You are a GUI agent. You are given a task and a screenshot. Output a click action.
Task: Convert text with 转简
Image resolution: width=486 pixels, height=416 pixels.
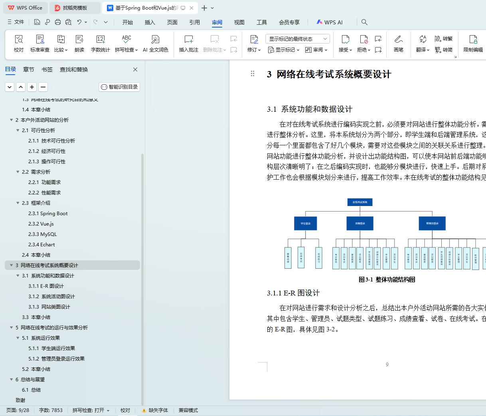(x=444, y=50)
